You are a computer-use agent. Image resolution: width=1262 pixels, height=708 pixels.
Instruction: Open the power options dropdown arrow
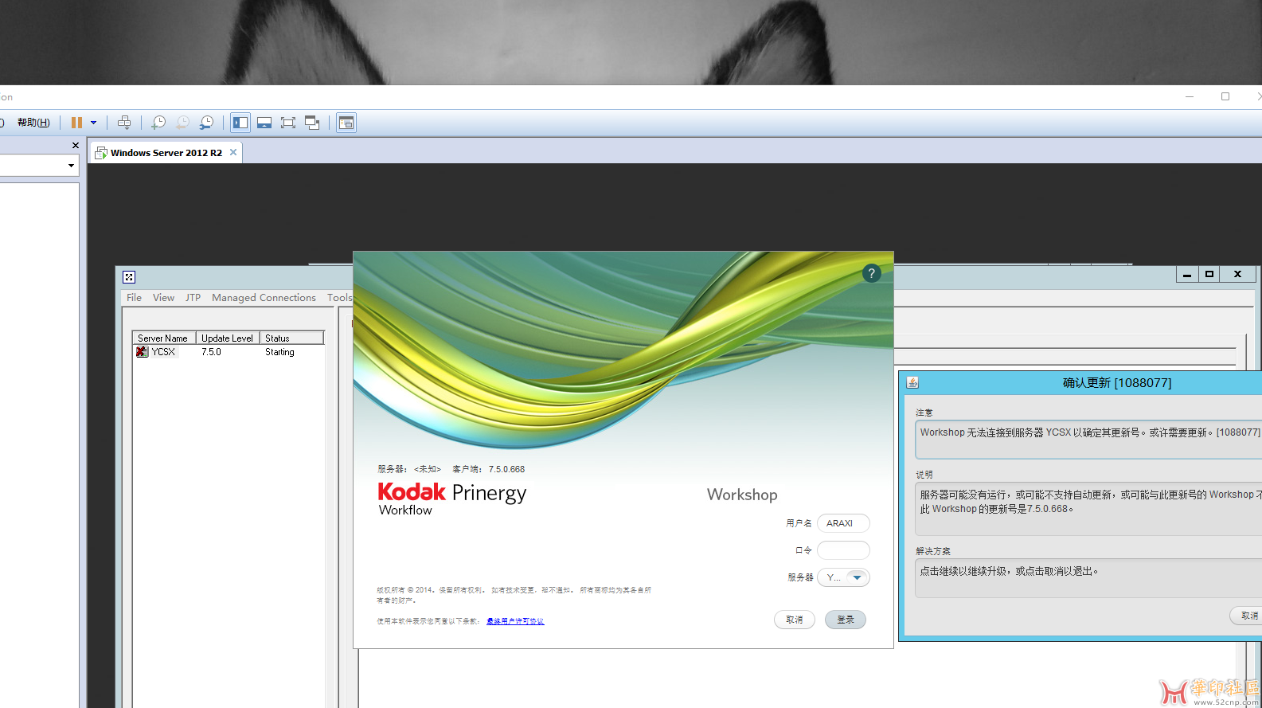[93, 123]
